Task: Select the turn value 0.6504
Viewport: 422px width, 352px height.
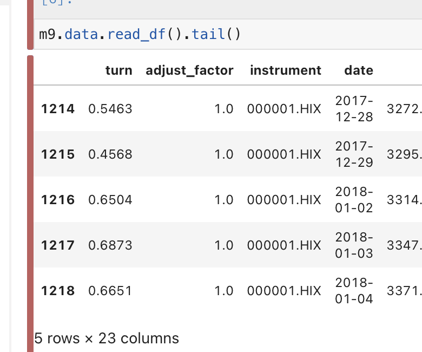Action: click(110, 200)
